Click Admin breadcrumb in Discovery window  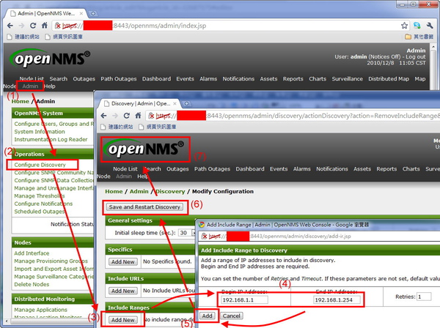pos(139,192)
